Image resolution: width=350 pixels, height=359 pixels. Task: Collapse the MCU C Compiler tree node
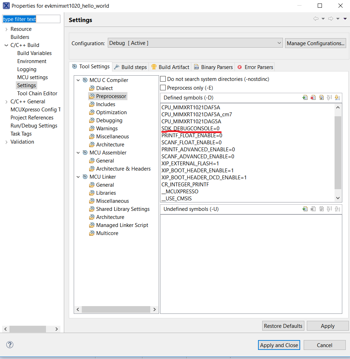pos(78,80)
